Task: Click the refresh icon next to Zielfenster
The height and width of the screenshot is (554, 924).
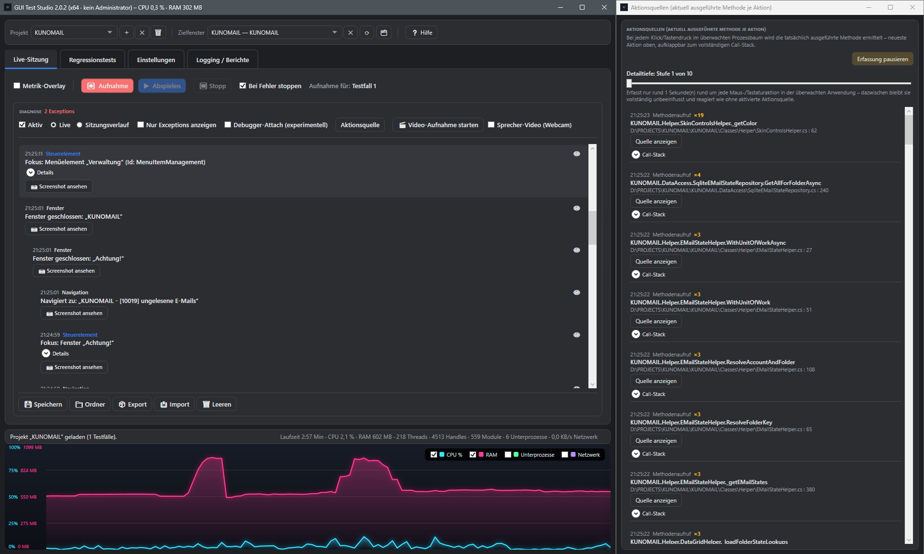Action: (x=367, y=33)
